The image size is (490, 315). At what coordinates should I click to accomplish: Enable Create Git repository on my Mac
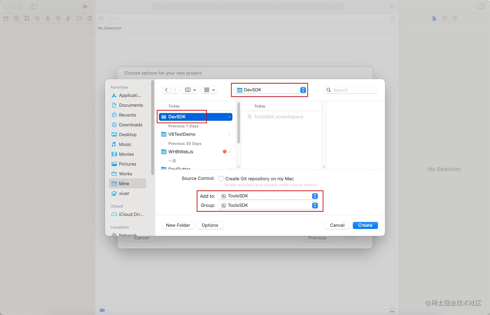click(221, 178)
